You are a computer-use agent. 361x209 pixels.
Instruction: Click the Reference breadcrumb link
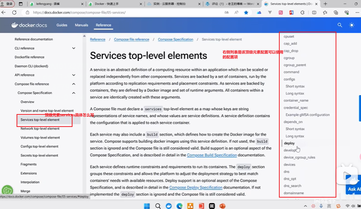click(98, 39)
